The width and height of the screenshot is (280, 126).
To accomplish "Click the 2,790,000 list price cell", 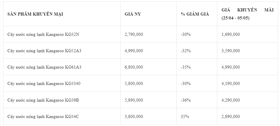I will pos(134,34).
